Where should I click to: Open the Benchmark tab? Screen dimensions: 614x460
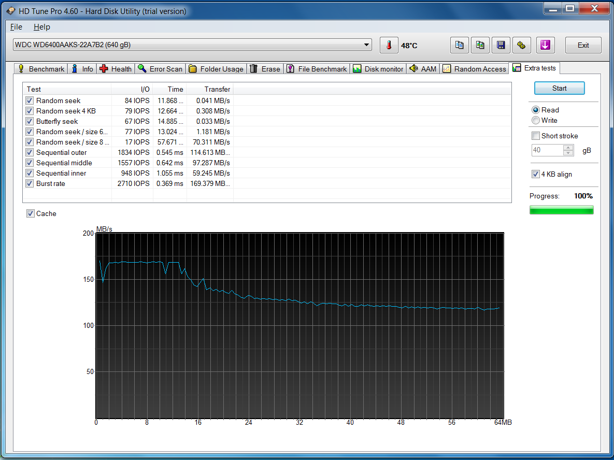41,69
